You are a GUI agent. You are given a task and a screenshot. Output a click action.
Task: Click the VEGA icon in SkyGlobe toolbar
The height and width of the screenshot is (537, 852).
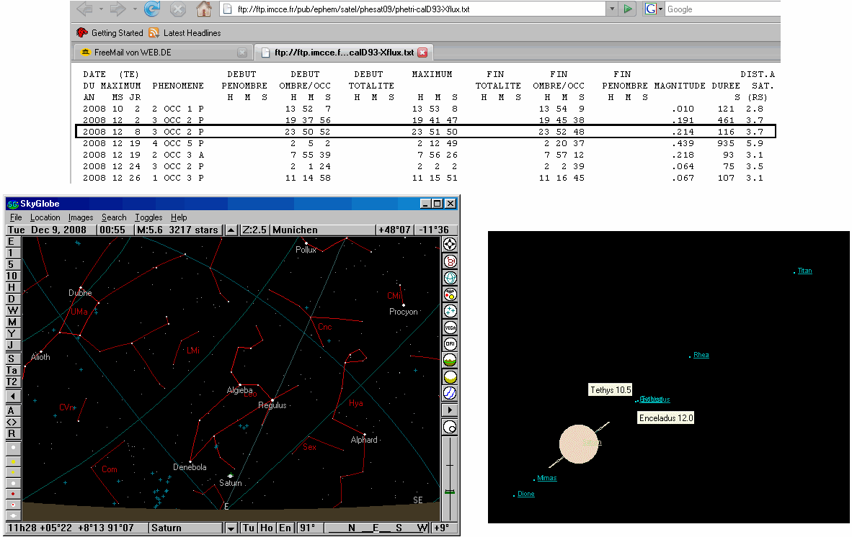[x=450, y=328]
